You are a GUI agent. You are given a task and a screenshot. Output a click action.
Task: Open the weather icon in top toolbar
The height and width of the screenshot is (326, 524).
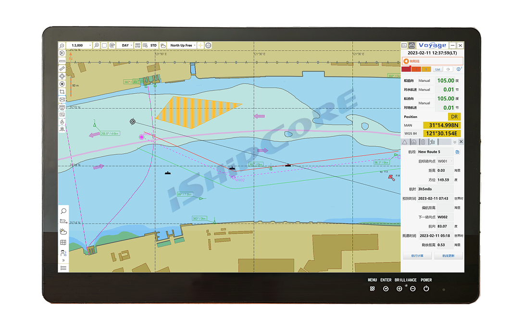click(163, 45)
